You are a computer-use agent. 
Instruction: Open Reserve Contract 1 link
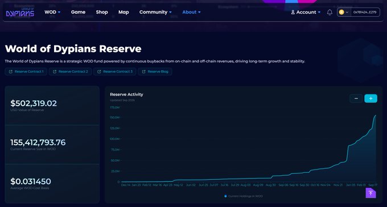pos(26,72)
